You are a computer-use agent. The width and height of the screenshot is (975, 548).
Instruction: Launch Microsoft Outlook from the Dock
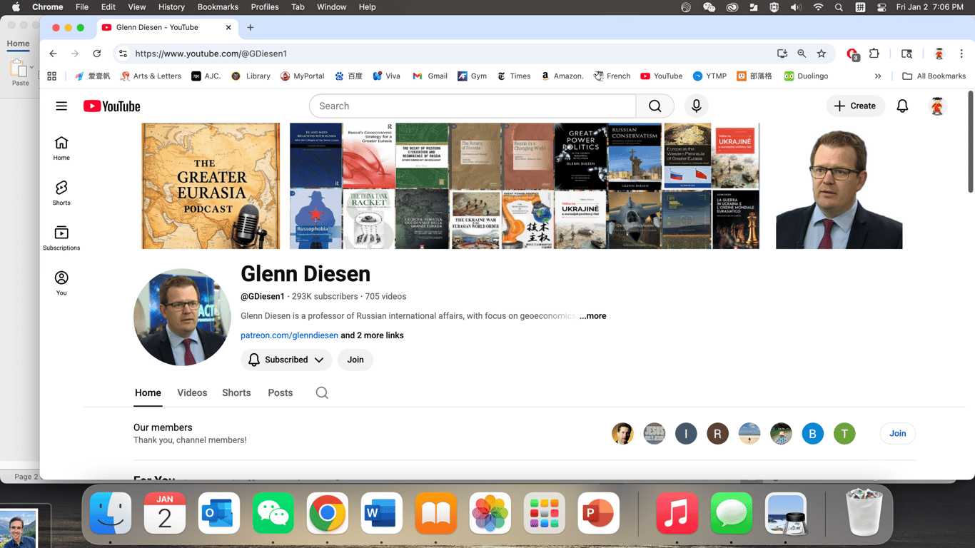[x=219, y=513]
